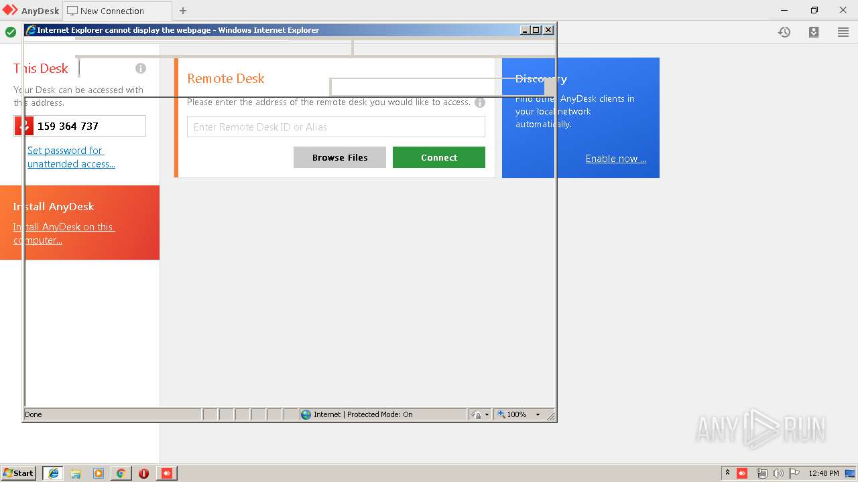Click Show Desktop icon in tray
The image size is (858, 482).
[850, 473]
